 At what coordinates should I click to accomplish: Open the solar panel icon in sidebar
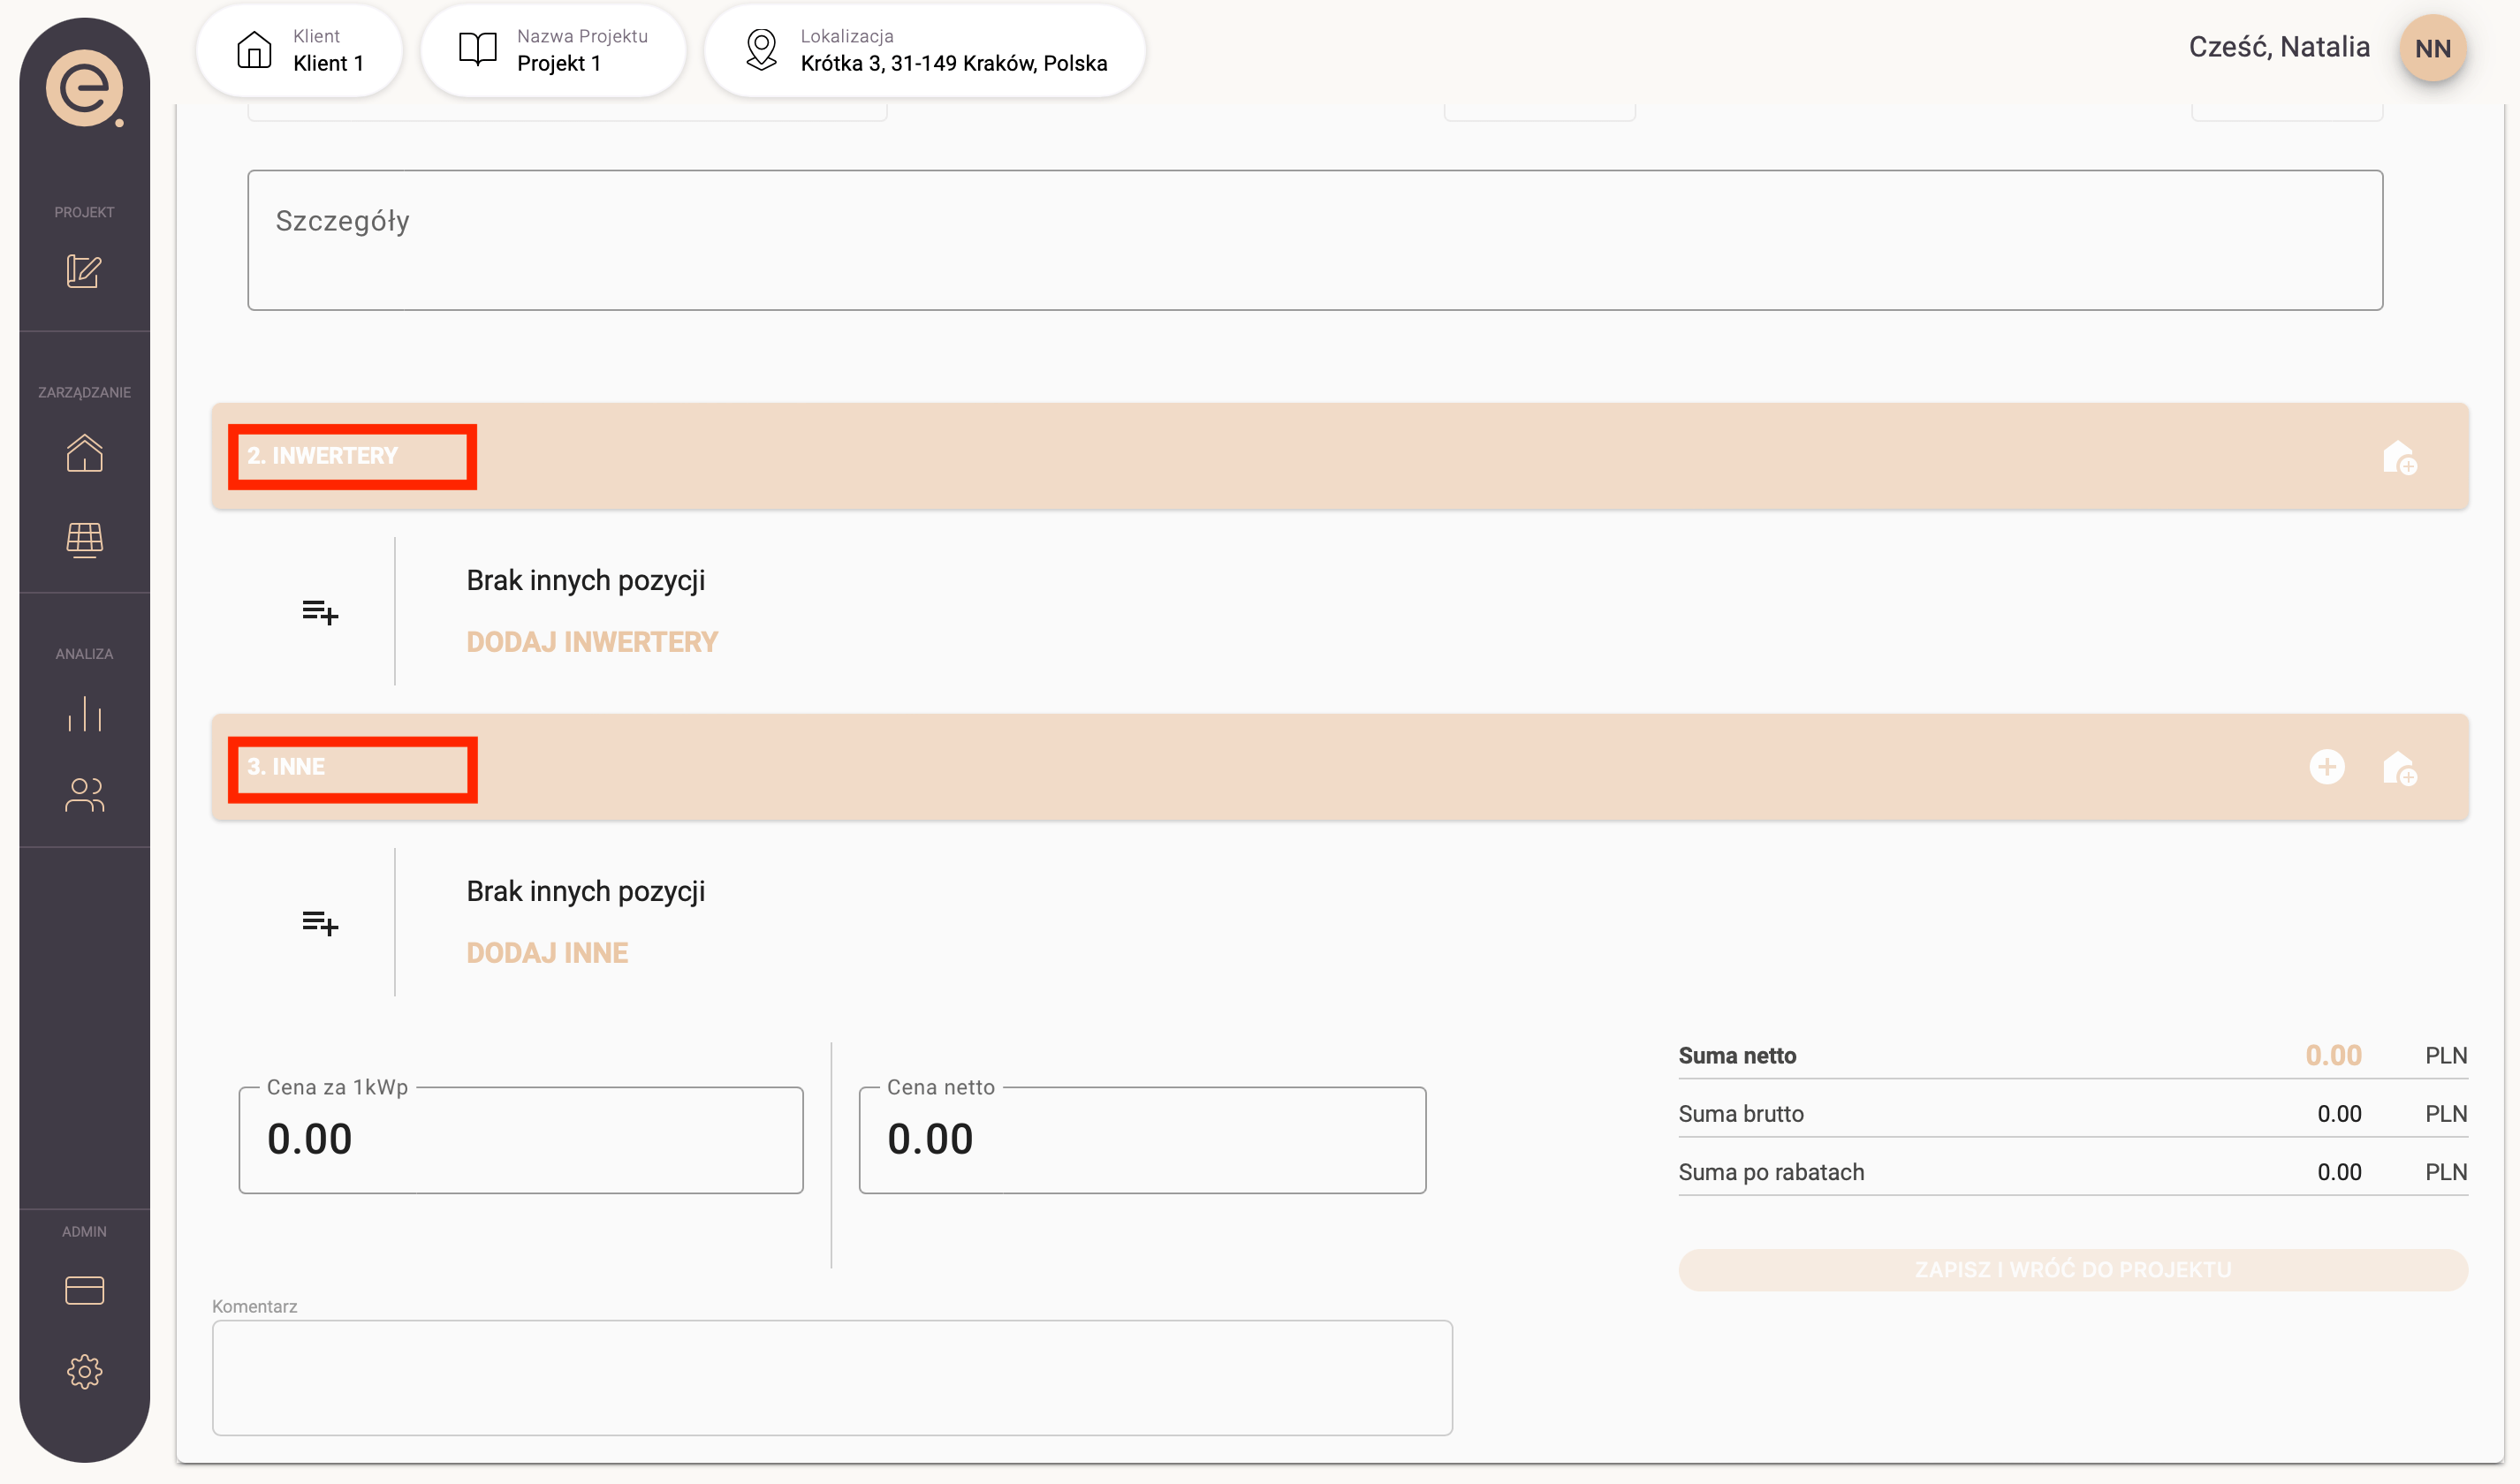[x=84, y=540]
